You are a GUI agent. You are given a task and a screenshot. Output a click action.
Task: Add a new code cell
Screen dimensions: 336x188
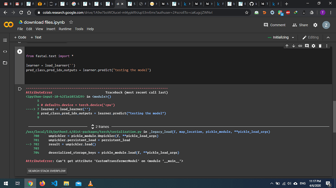coord(20,37)
